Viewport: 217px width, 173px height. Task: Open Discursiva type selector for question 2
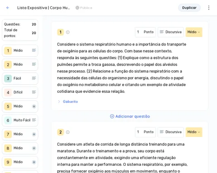click(x=171, y=132)
